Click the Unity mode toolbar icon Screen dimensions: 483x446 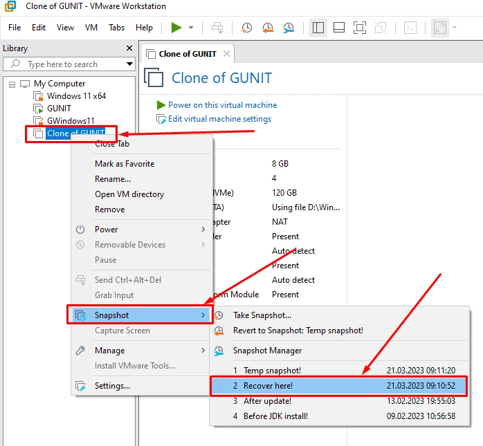point(381,28)
